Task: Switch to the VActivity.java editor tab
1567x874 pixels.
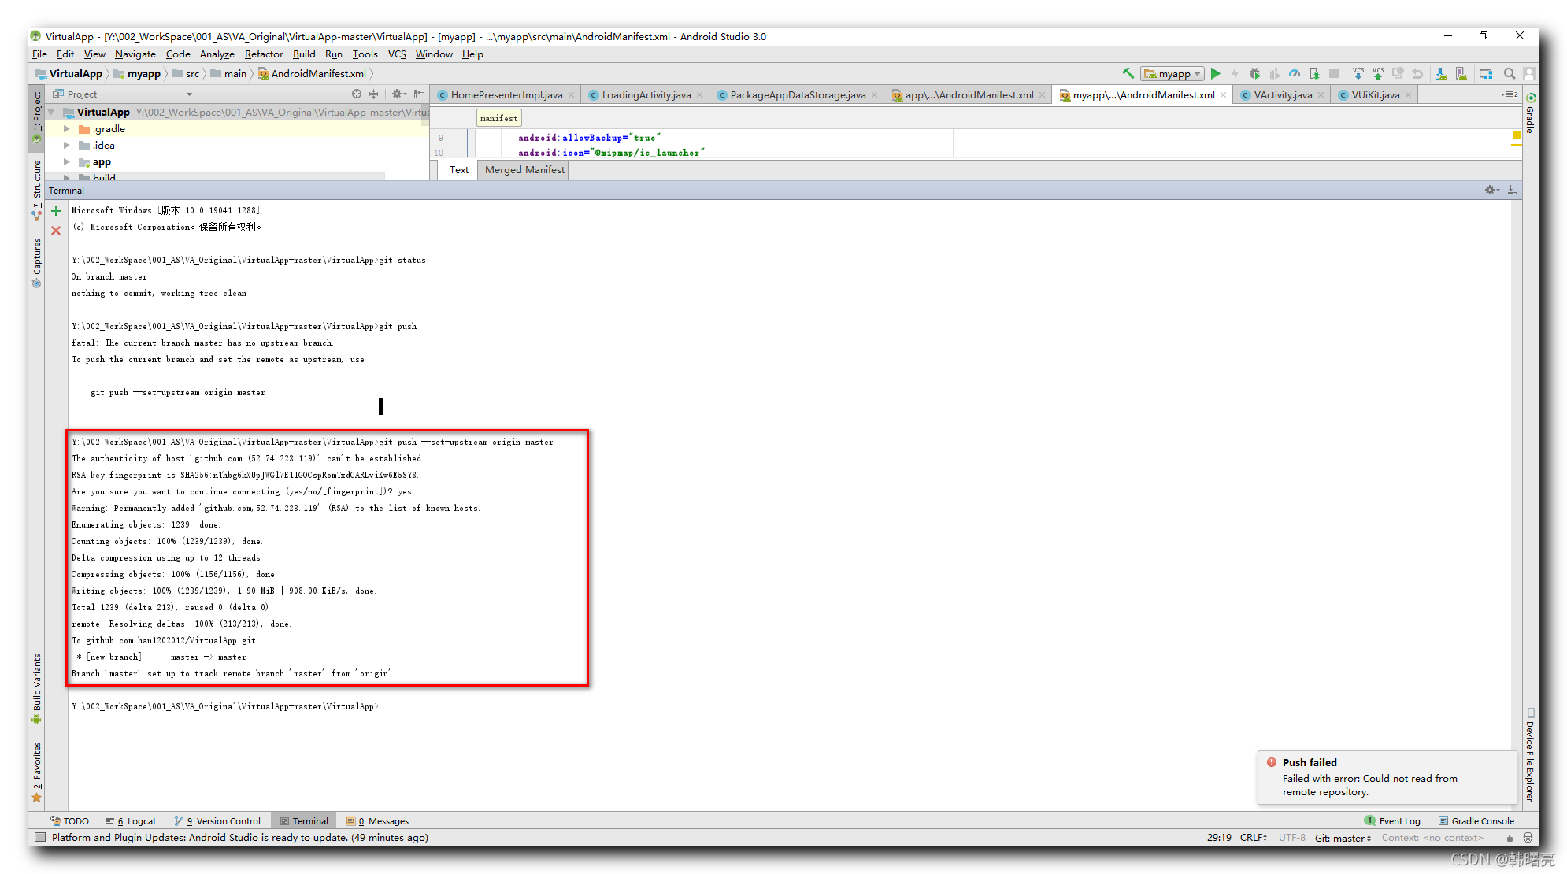Action: click(x=1282, y=94)
